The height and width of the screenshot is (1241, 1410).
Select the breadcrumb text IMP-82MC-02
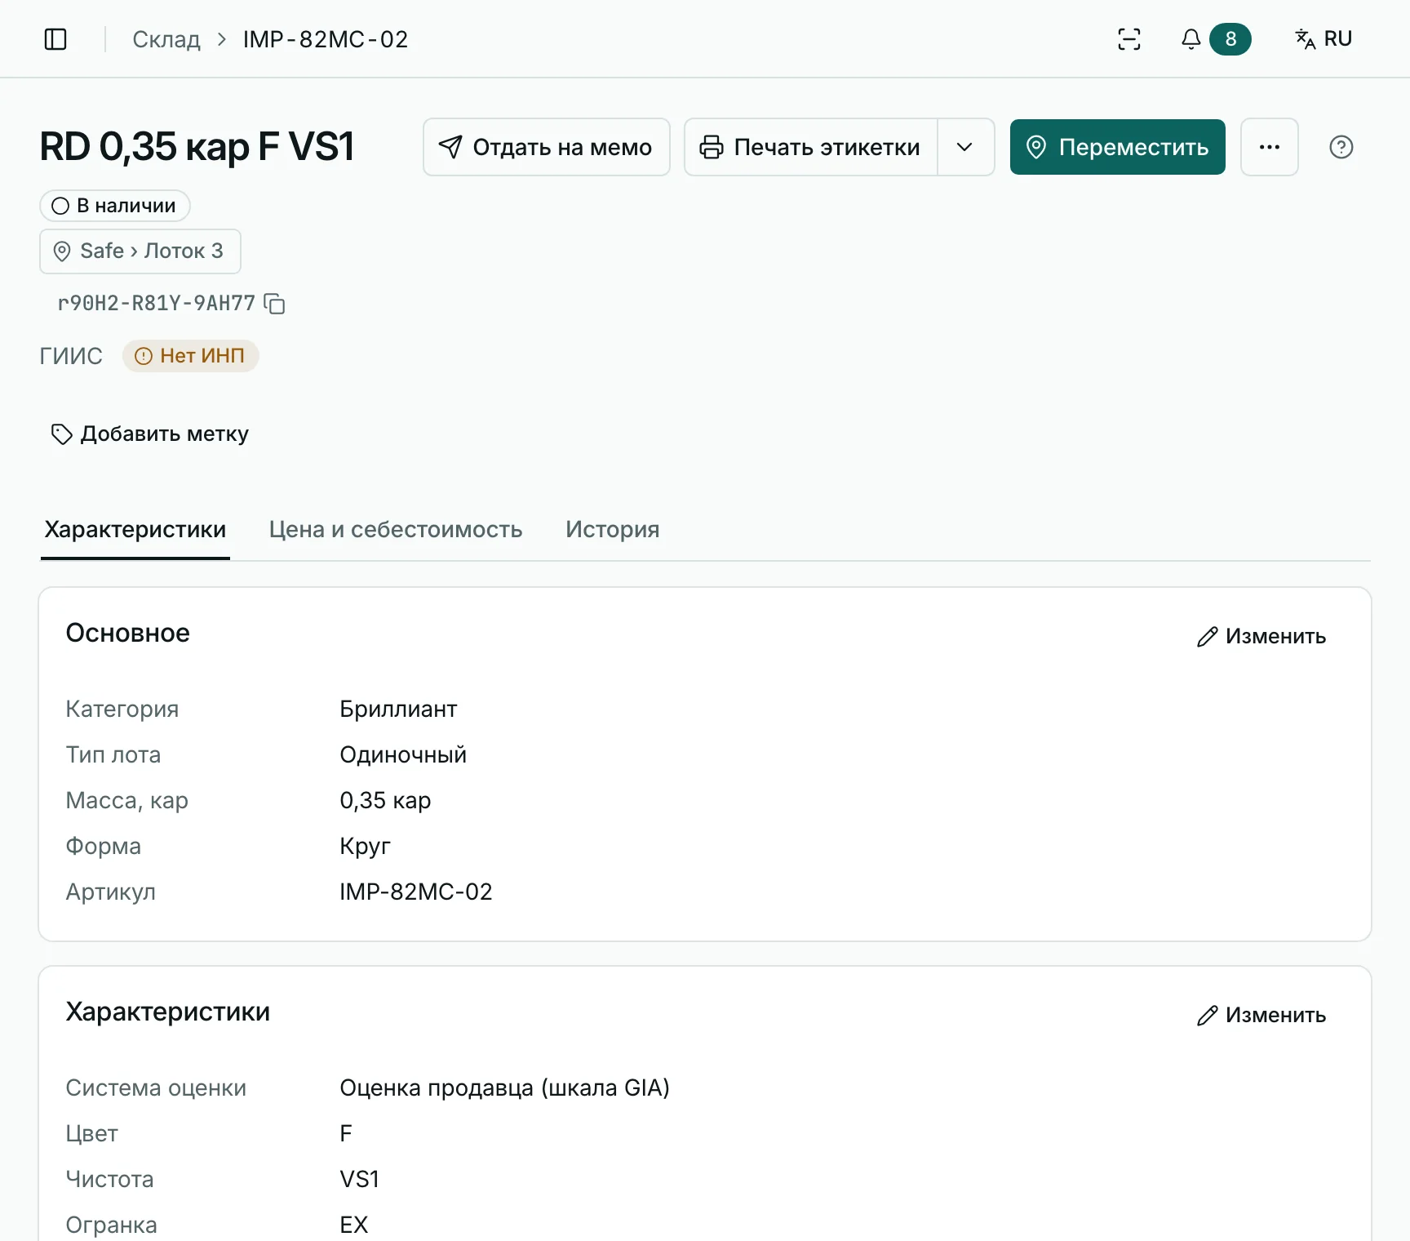click(x=326, y=39)
